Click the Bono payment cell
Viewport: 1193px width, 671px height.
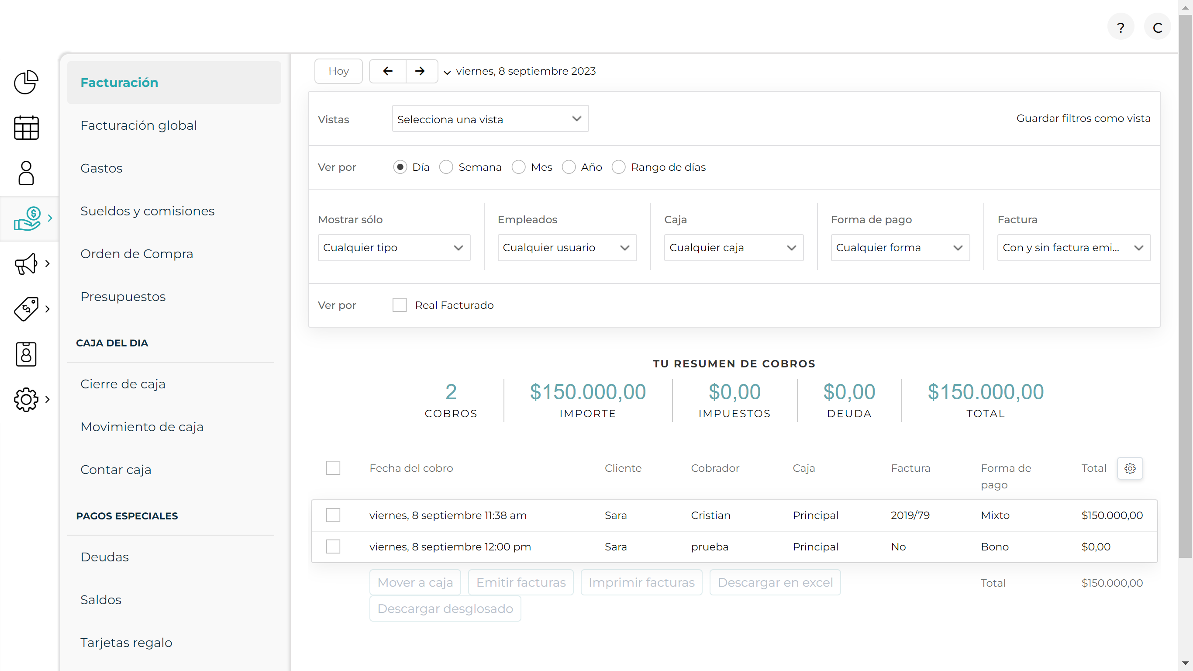tap(994, 547)
